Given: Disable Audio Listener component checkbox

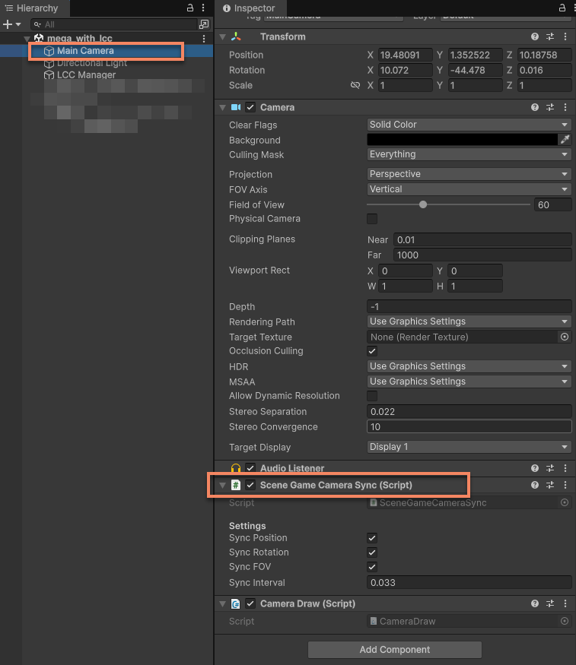Looking at the screenshot, I should (x=250, y=468).
